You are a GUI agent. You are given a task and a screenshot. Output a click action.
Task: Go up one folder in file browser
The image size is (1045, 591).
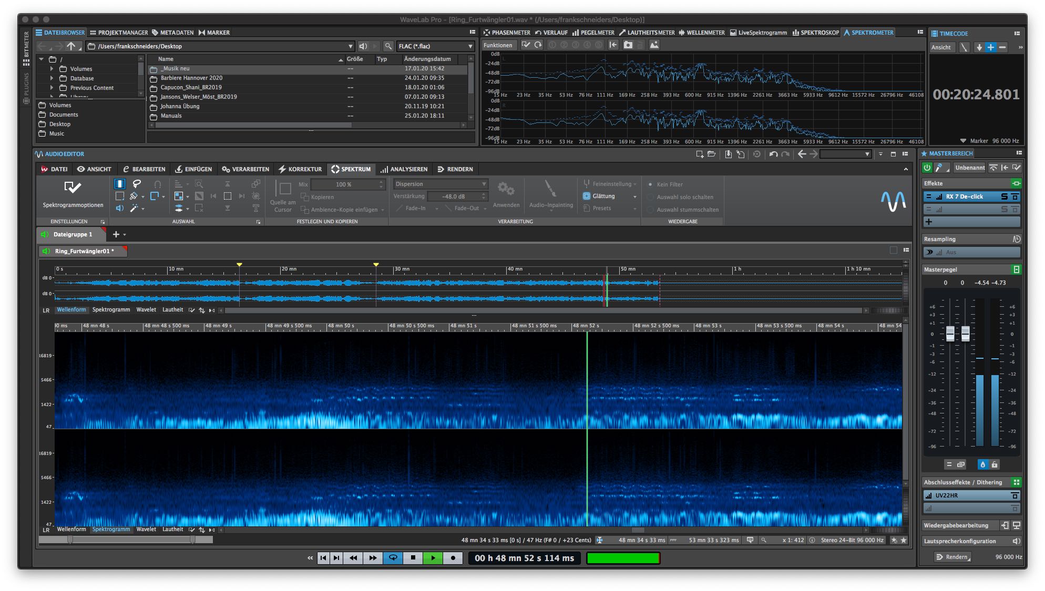click(x=71, y=46)
